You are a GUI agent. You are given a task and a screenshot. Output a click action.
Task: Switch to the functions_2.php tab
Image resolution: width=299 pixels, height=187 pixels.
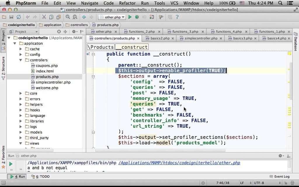tap(142, 32)
